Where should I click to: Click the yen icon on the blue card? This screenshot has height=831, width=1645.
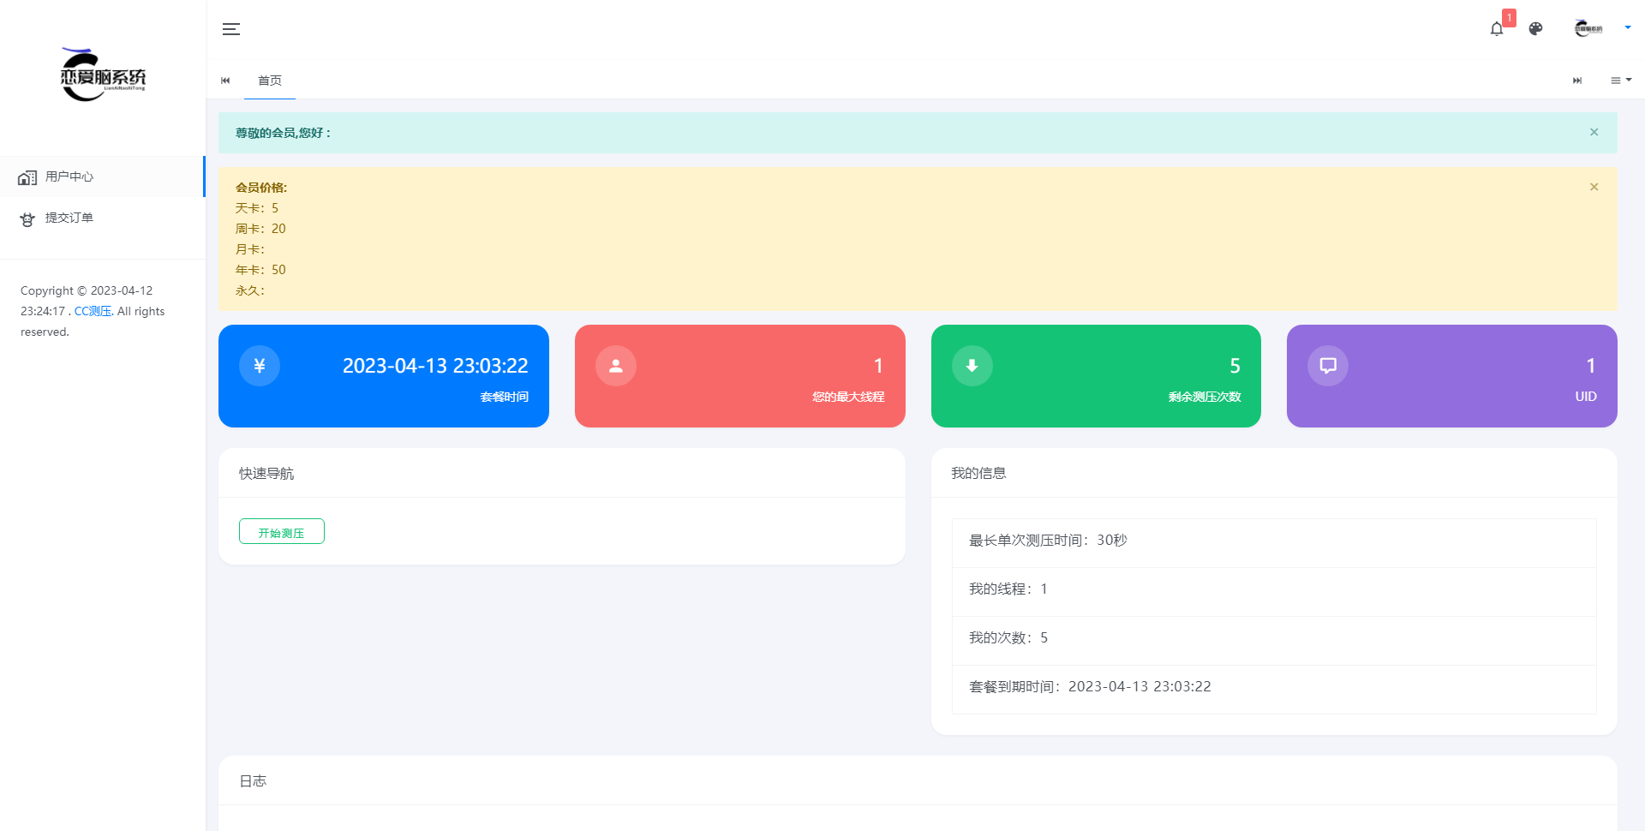pyautogui.click(x=260, y=366)
